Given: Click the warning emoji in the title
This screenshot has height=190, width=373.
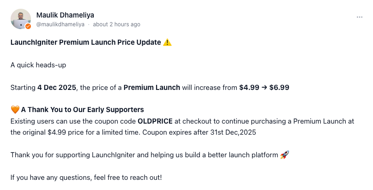Looking at the screenshot, I should [x=167, y=42].
